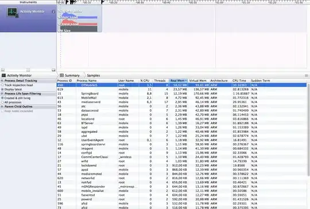The image size is (310, 209).
Task: Select the BTServer process row
Action: [x=181, y=123]
